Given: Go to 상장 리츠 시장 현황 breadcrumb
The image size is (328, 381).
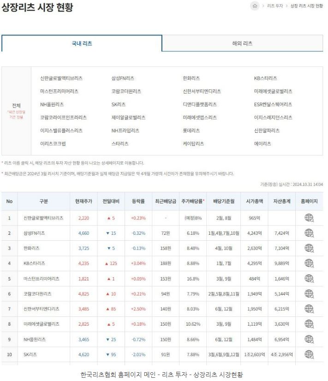Looking at the screenshot, I should (307, 6).
